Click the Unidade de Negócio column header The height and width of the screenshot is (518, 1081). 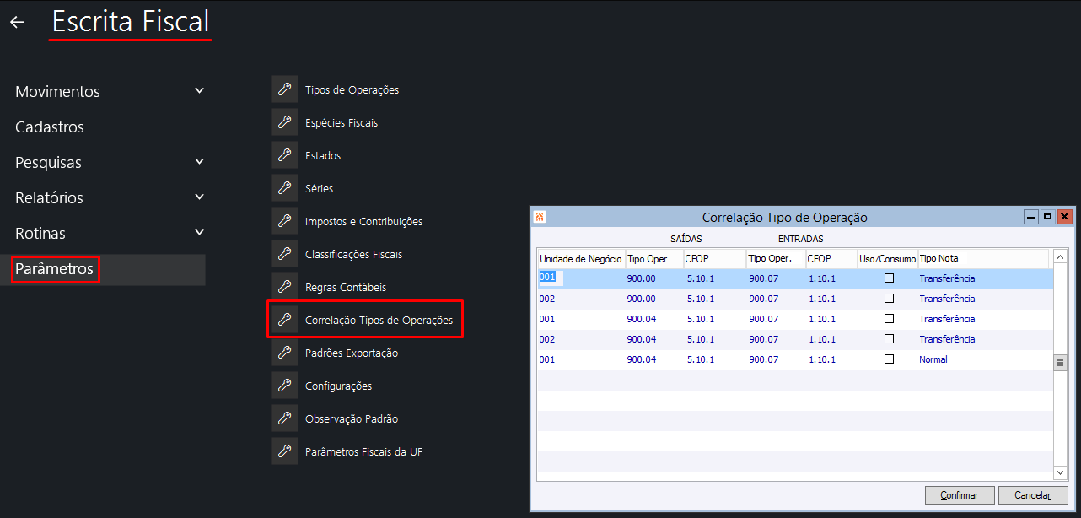click(581, 258)
